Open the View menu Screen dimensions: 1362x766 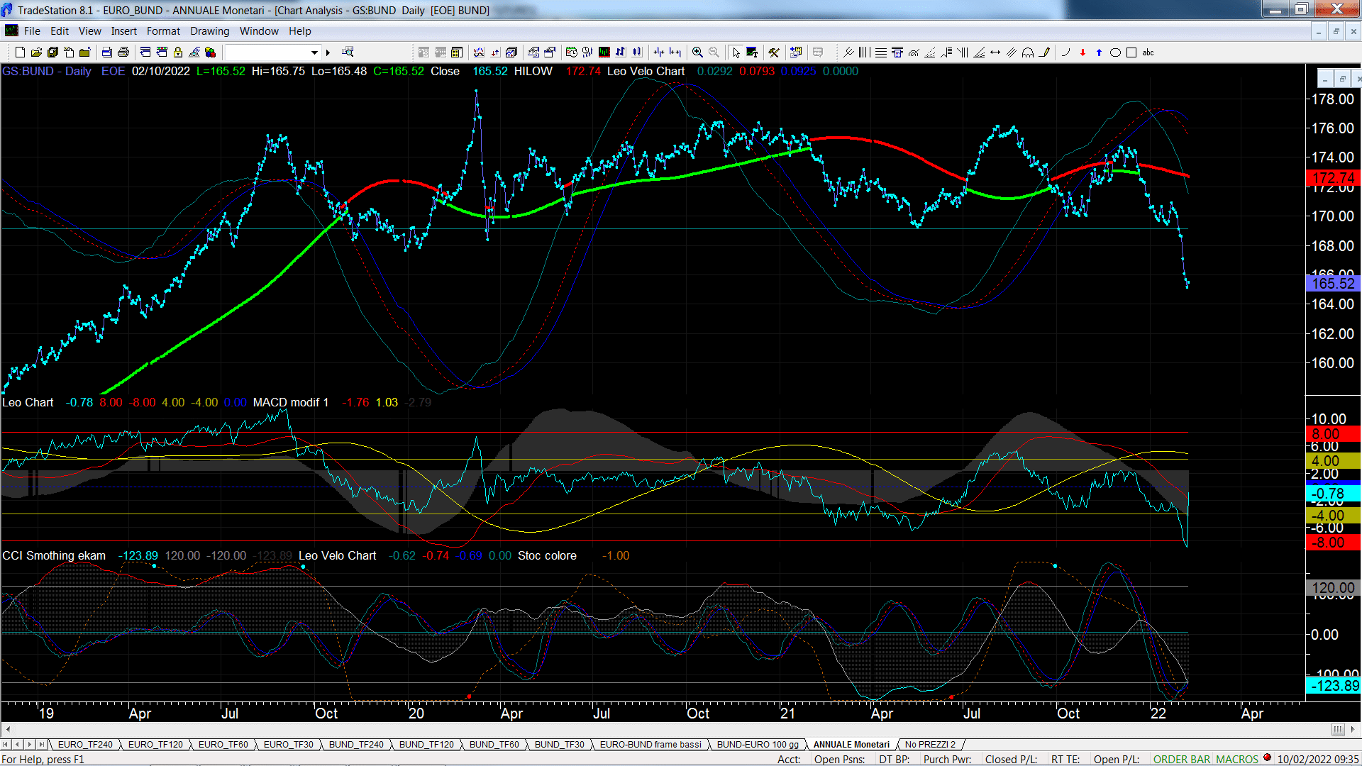89,31
